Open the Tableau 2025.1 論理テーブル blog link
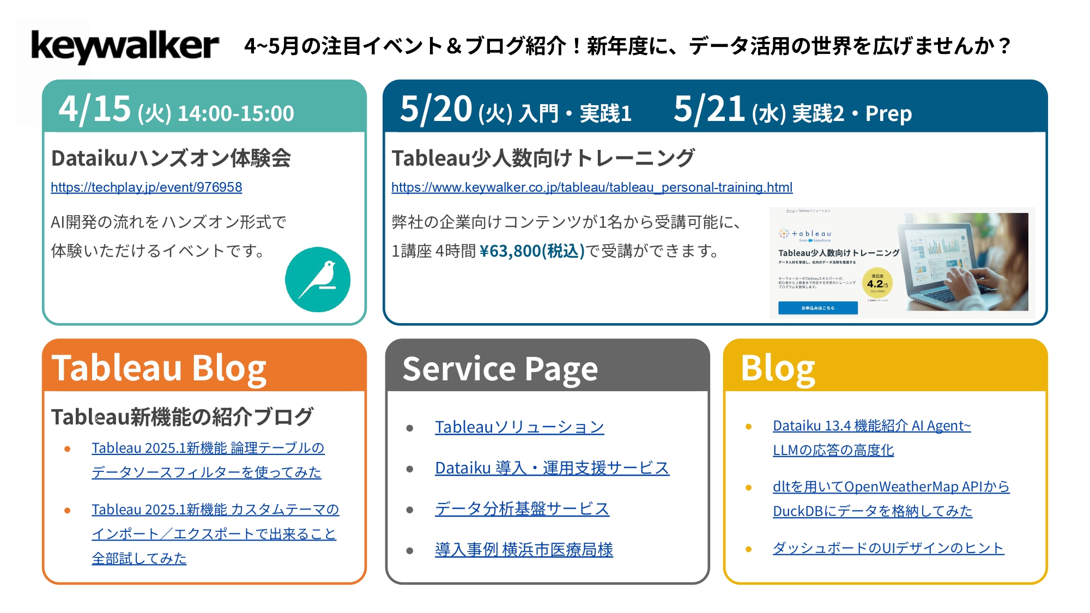The width and height of the screenshot is (1090, 613). 208,460
